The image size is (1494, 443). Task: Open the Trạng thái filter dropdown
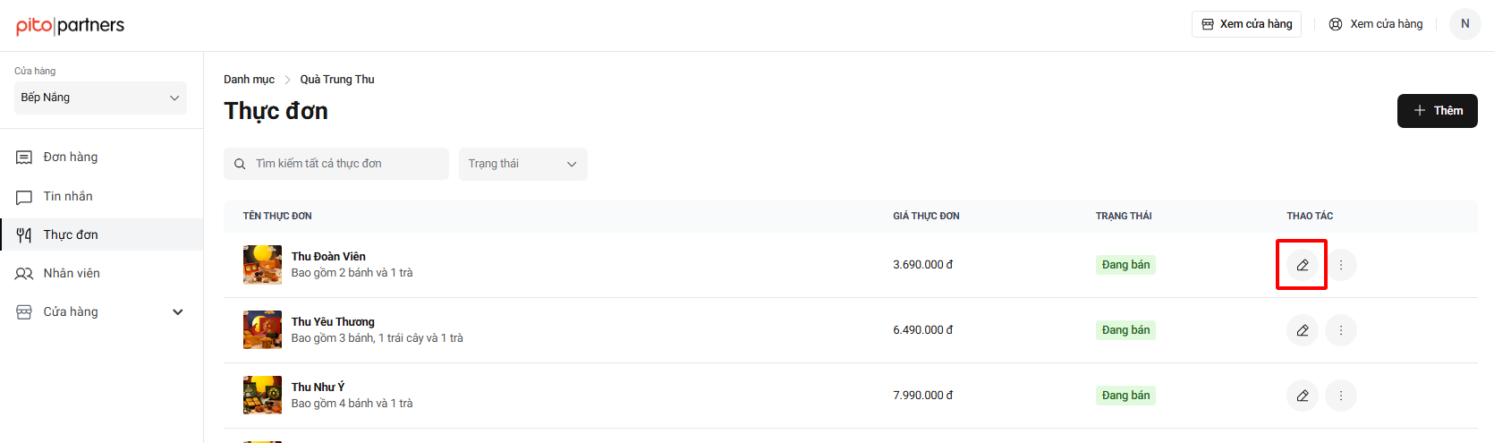pyautogui.click(x=523, y=164)
